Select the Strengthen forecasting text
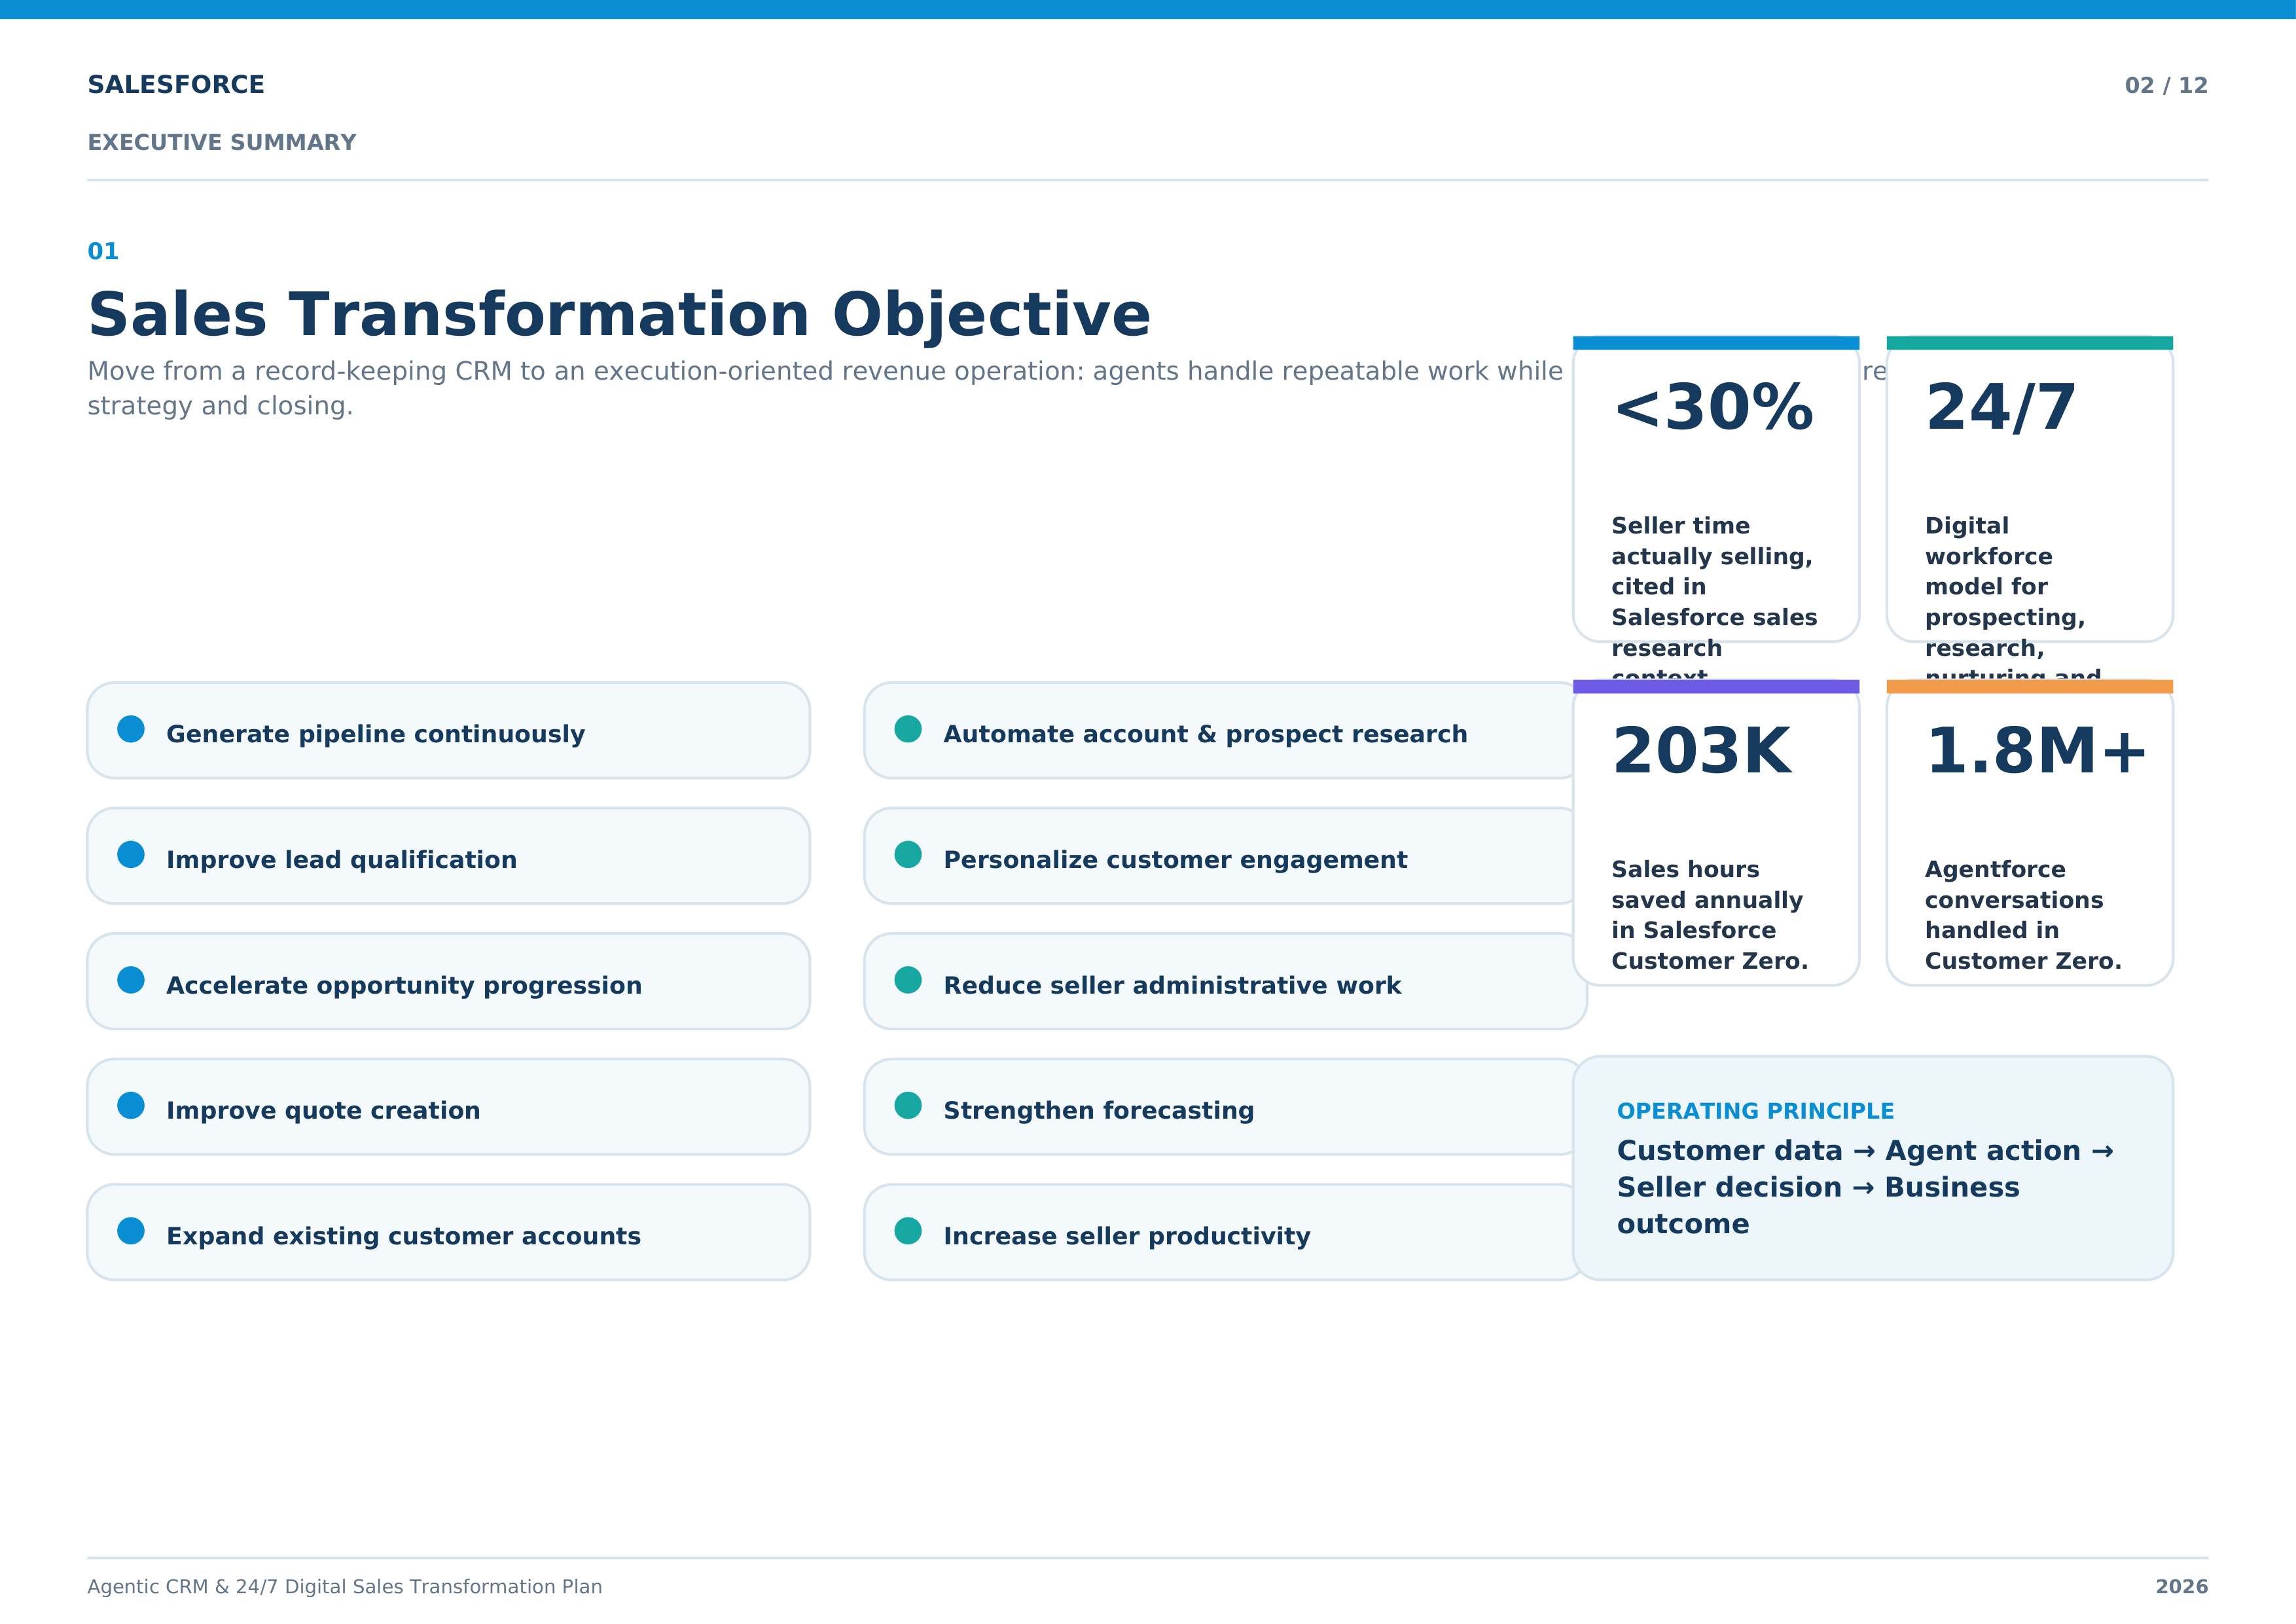Screen dimensions: 2296x1624 (1098, 1110)
